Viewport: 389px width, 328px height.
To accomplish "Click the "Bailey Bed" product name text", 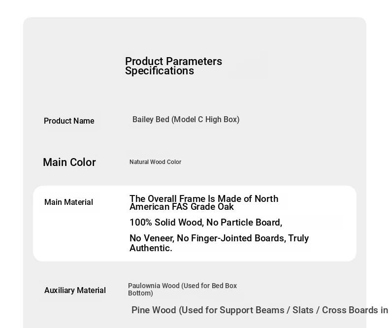I will (151, 120).
